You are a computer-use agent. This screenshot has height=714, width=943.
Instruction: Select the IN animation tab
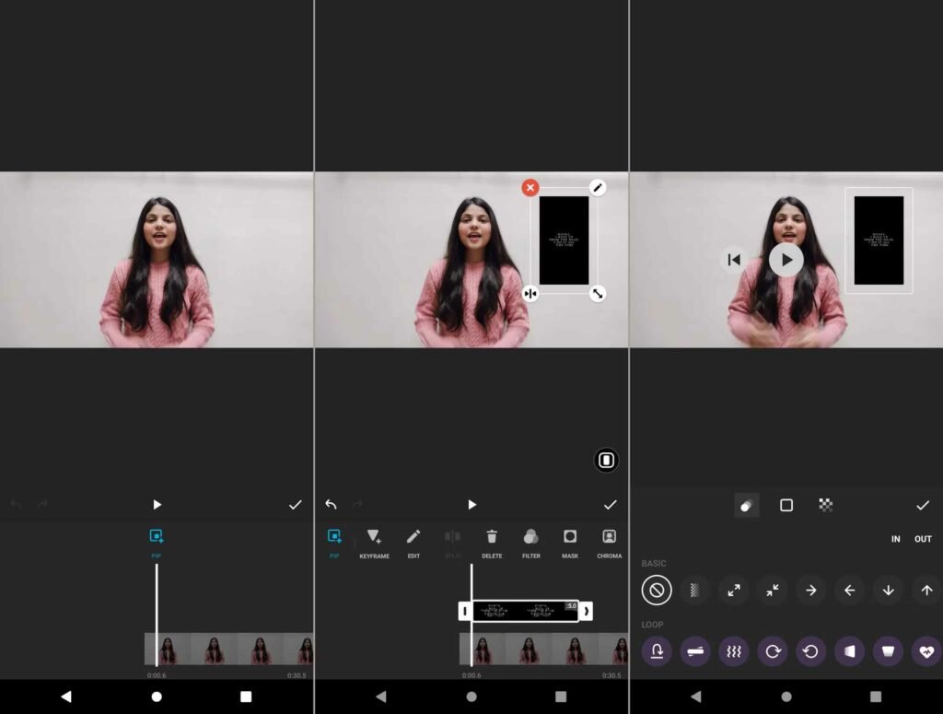(895, 539)
